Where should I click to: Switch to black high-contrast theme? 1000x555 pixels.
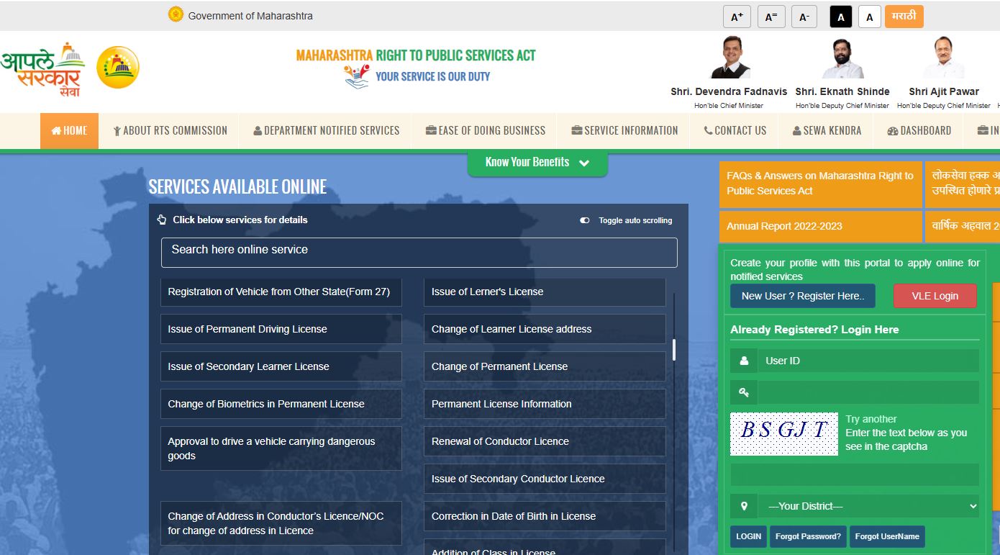tap(840, 17)
